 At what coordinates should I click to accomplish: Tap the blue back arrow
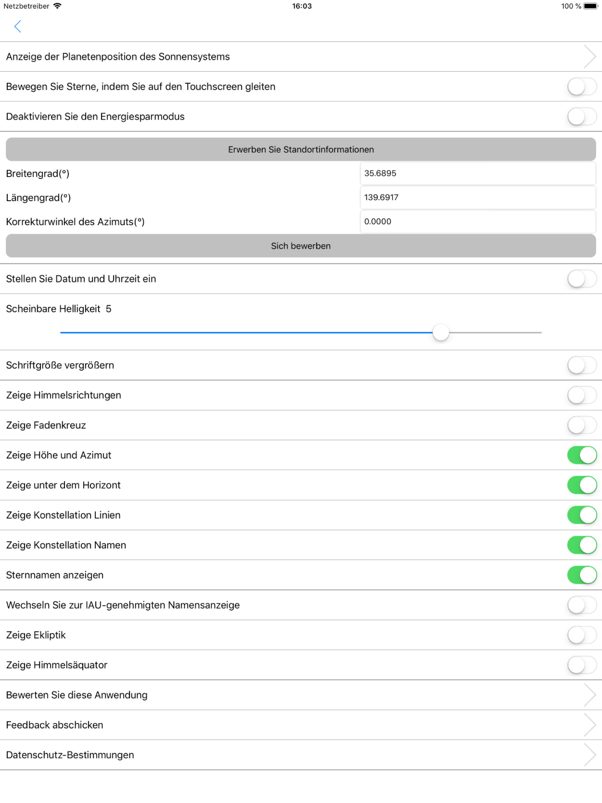point(17,26)
